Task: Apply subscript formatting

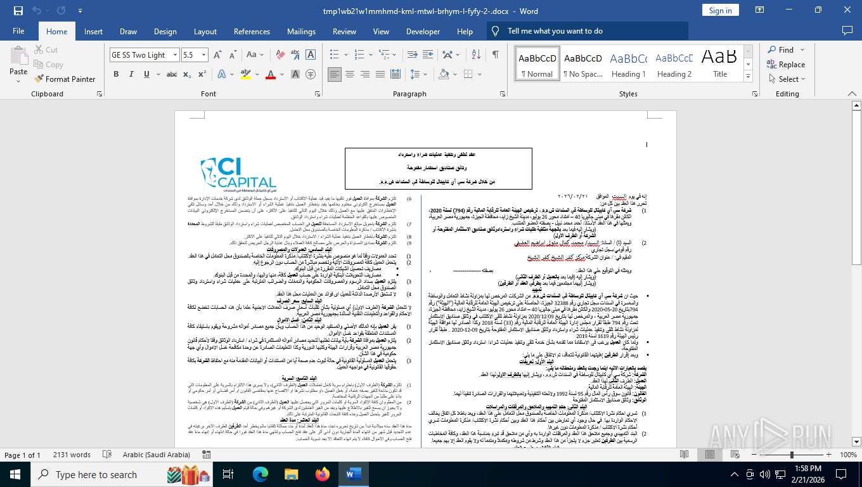Action: click(x=187, y=74)
